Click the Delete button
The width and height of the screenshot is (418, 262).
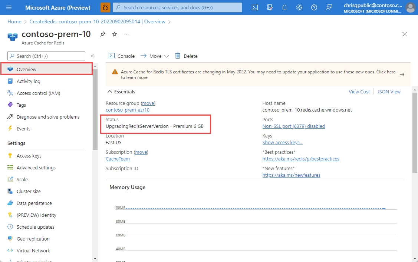tap(187, 56)
